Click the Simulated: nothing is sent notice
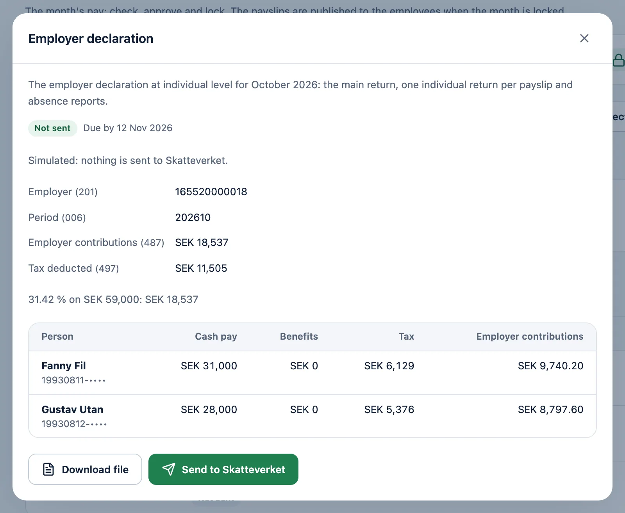Image resolution: width=625 pixels, height=513 pixels. pyautogui.click(x=128, y=160)
